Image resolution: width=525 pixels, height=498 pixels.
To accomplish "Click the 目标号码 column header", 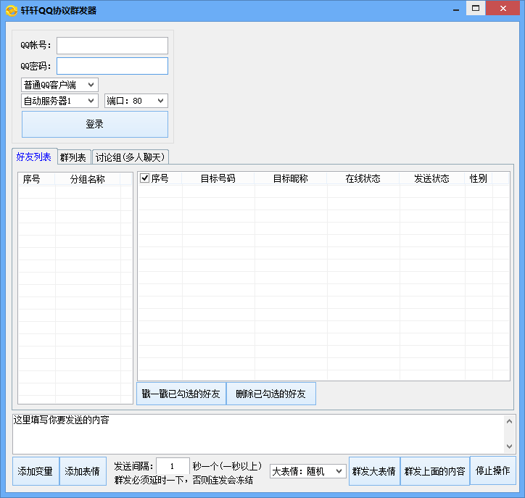I will (x=218, y=179).
